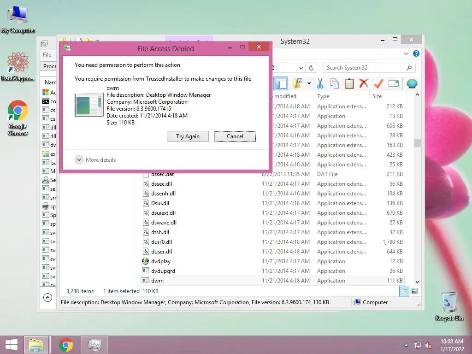The image size is (472, 354).
Task: Click the scroll down arrow in file list
Action: [x=417, y=282]
